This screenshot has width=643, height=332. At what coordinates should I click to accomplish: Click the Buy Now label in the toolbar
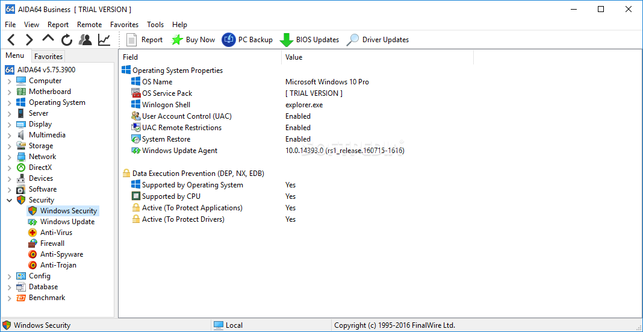[200, 40]
